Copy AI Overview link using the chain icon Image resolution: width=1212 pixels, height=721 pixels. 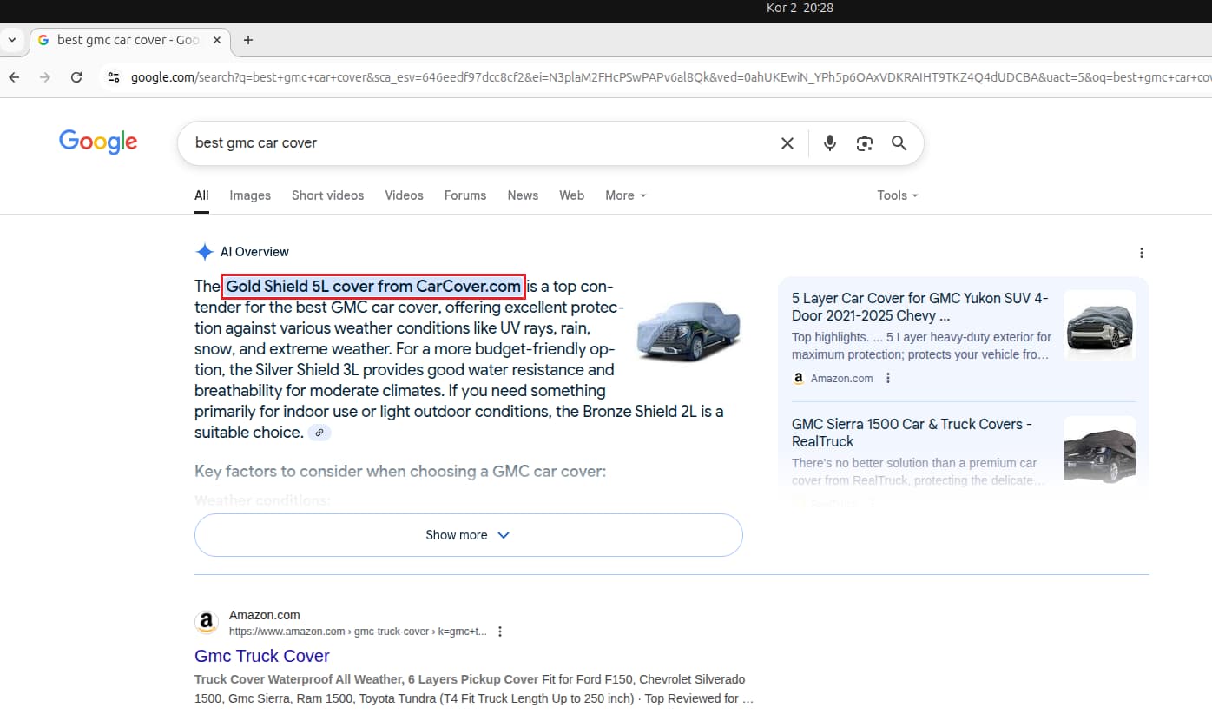tap(319, 432)
